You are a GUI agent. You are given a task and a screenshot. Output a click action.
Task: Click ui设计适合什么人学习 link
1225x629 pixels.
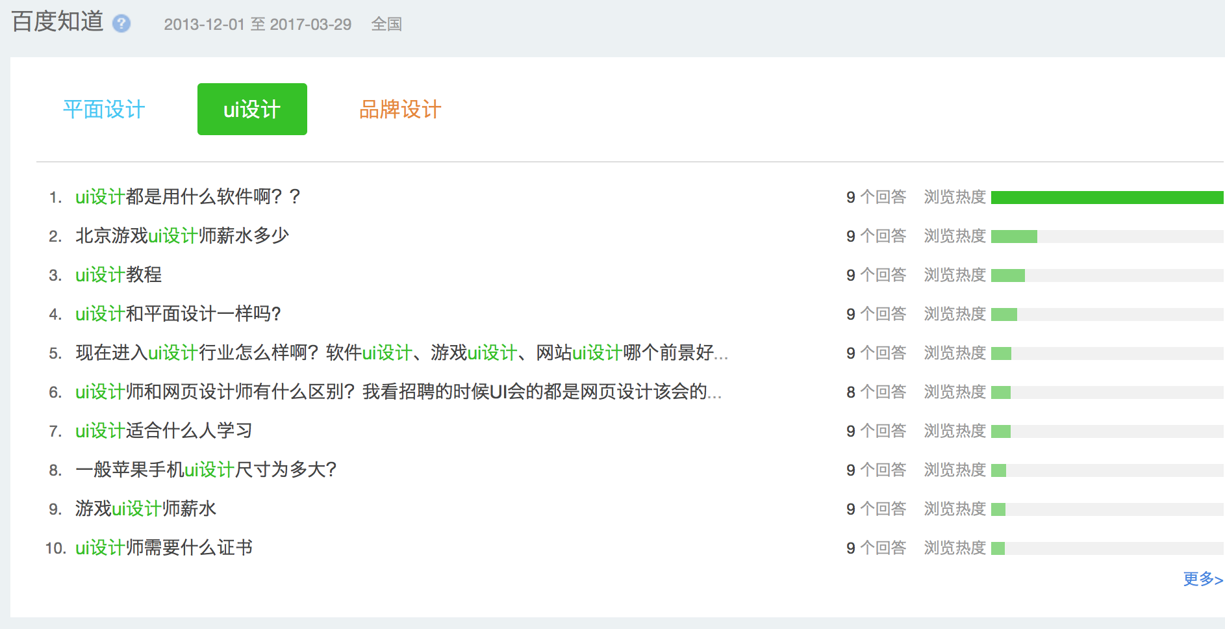(164, 431)
